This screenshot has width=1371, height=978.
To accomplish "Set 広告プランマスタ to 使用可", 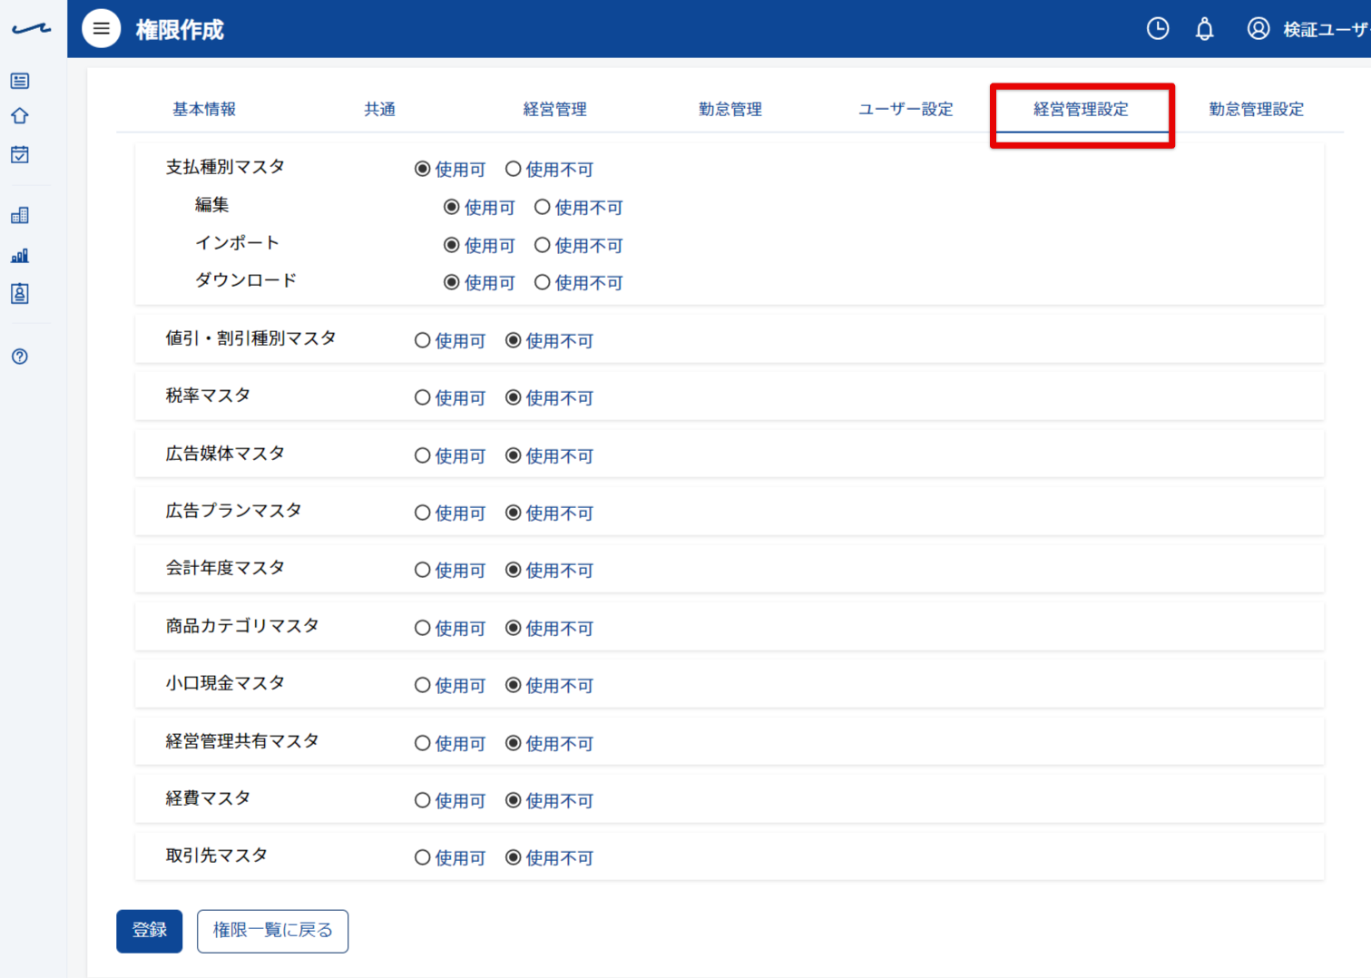I will point(423,513).
